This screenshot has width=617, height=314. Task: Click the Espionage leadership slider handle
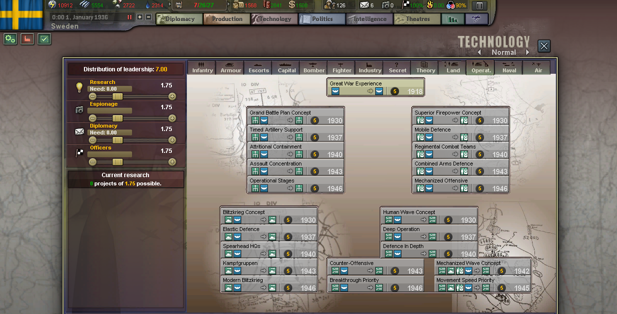117,118
